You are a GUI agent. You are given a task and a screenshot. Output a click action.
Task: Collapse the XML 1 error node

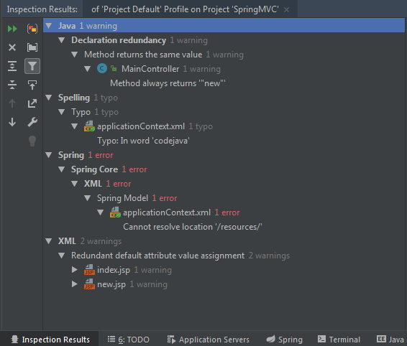(75, 184)
